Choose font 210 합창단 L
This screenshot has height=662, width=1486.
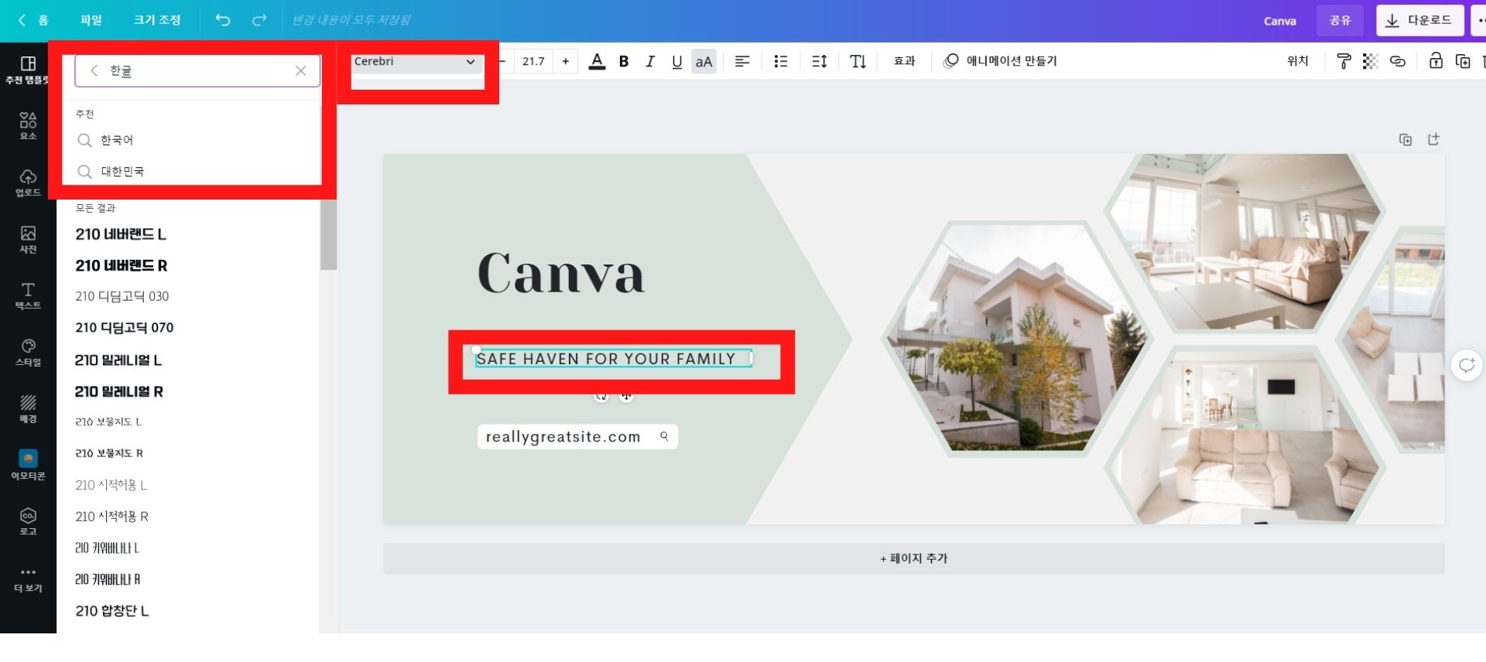(x=112, y=611)
